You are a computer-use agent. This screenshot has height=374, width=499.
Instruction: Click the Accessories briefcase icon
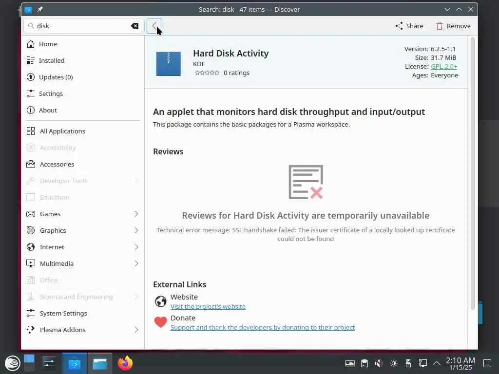31,164
